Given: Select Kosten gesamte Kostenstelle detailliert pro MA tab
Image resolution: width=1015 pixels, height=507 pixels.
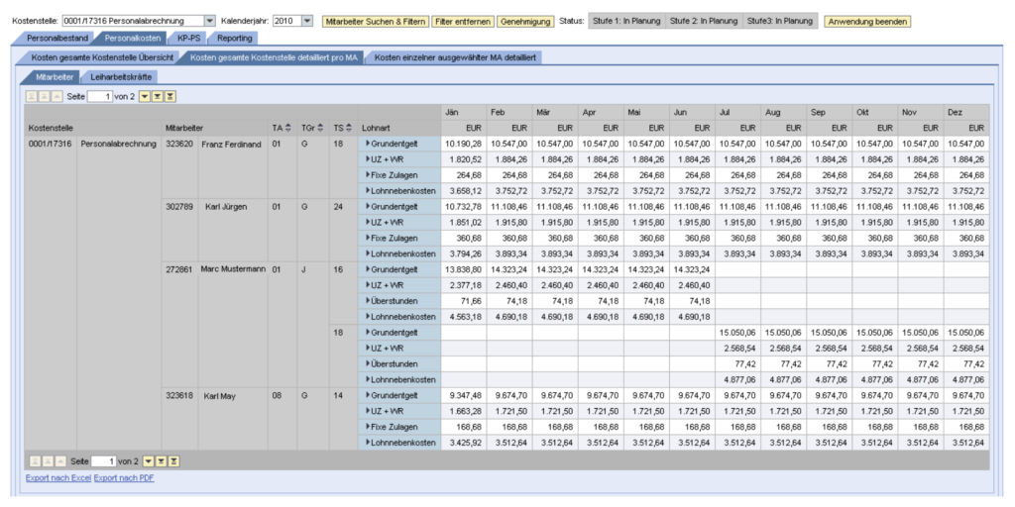Looking at the screenshot, I should pyautogui.click(x=274, y=57).
